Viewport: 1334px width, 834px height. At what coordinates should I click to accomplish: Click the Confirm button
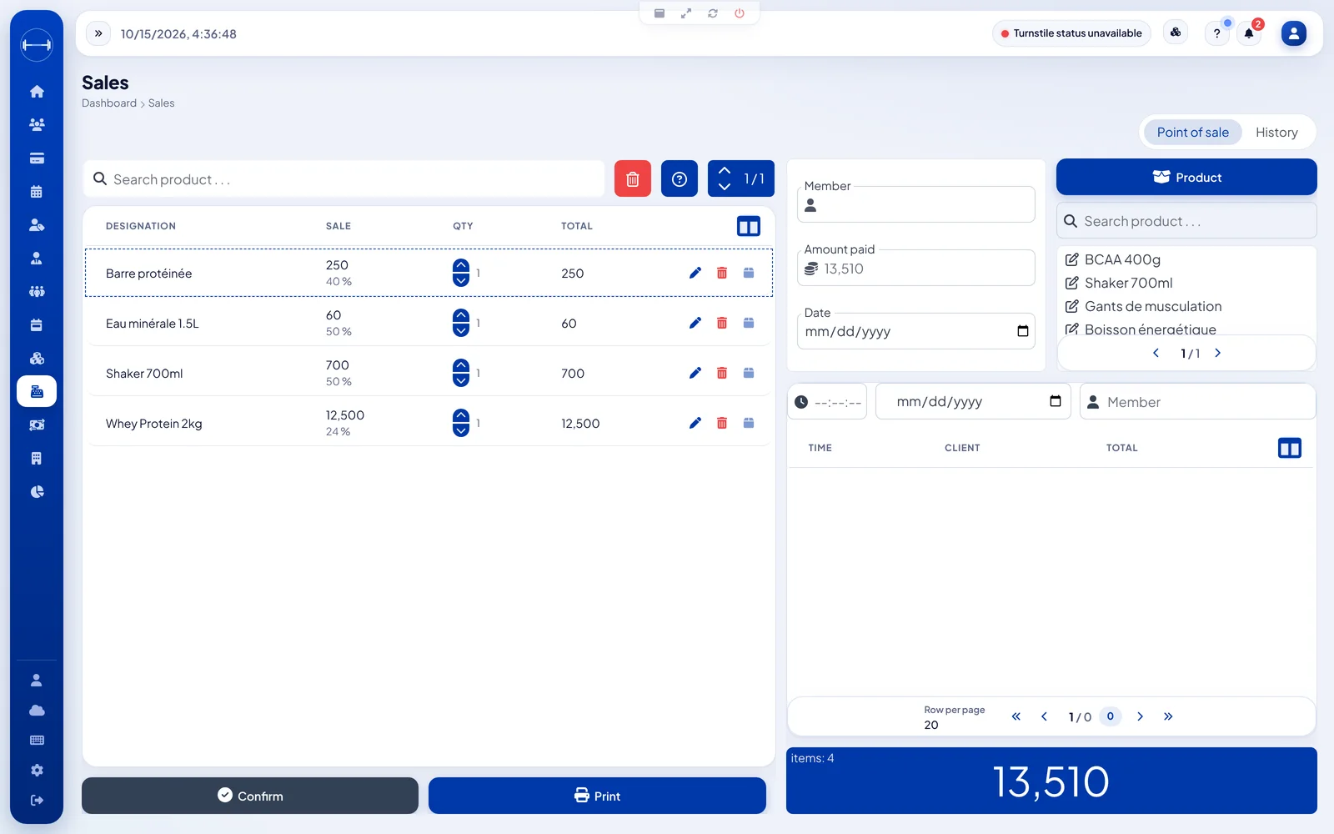pos(250,796)
